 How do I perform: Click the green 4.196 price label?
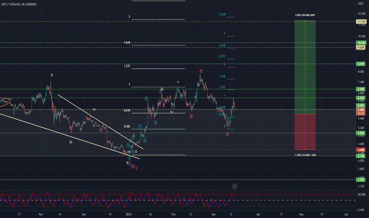tap(361, 156)
